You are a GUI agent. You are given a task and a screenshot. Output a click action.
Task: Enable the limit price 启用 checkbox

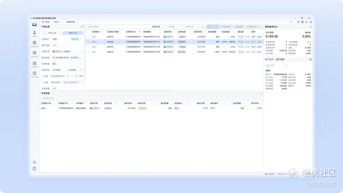coord(43,83)
